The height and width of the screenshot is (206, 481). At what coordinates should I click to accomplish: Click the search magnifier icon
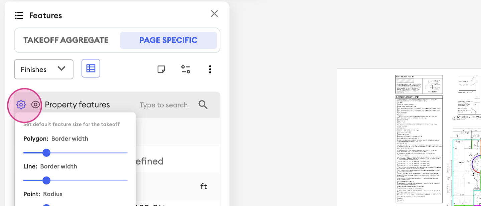click(x=203, y=105)
